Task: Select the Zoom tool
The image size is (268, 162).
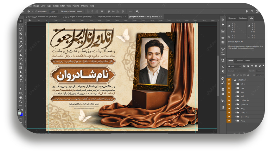Action: coord(21,102)
